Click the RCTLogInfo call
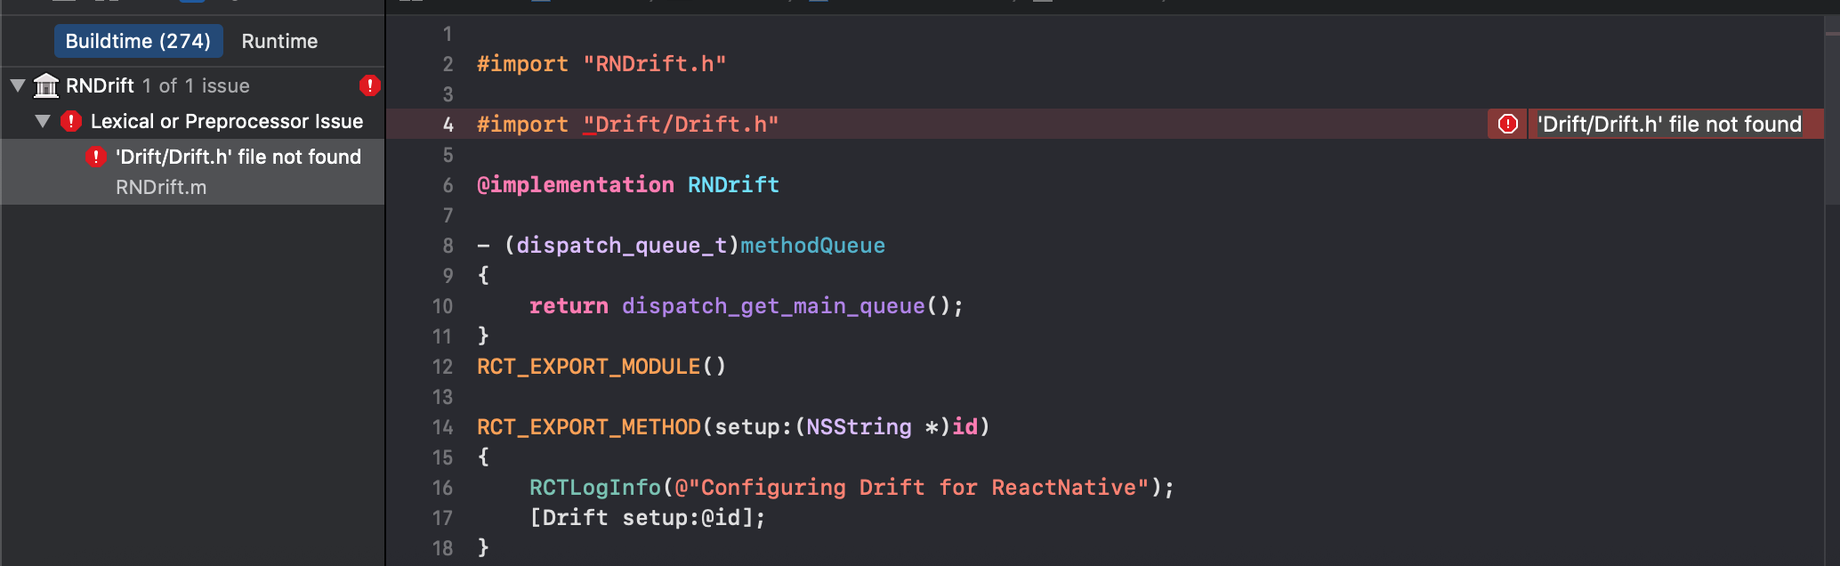1840x566 pixels. (595, 488)
